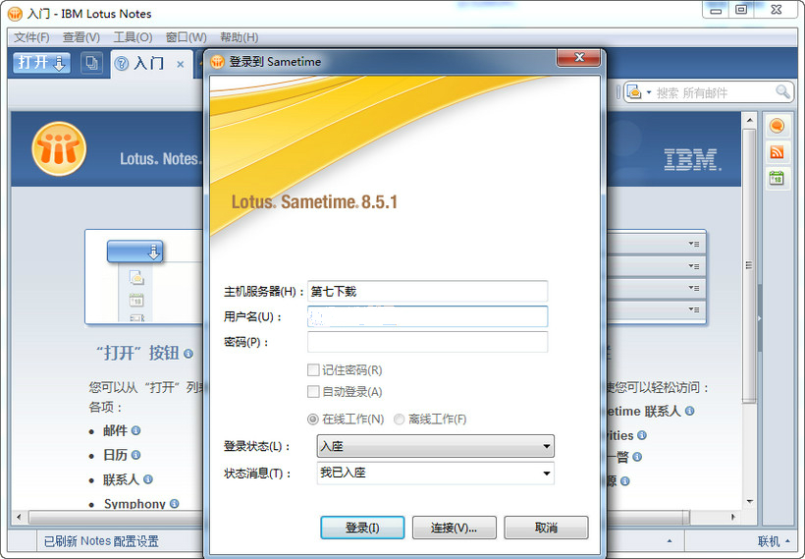Open the 查看(V) menu
This screenshot has width=805, height=559.
coord(81,37)
